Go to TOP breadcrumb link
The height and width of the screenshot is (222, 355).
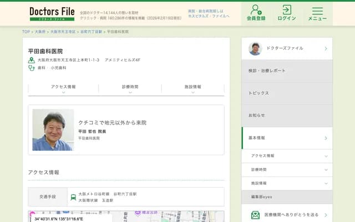tap(26, 32)
